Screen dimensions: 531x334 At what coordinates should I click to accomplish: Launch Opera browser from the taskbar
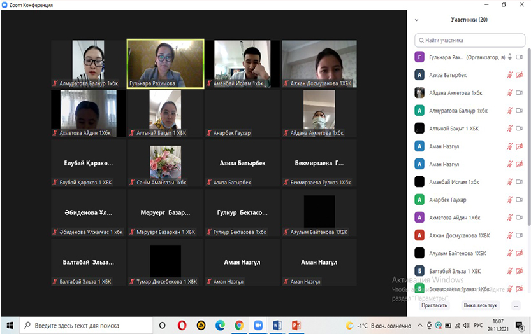tap(180, 325)
